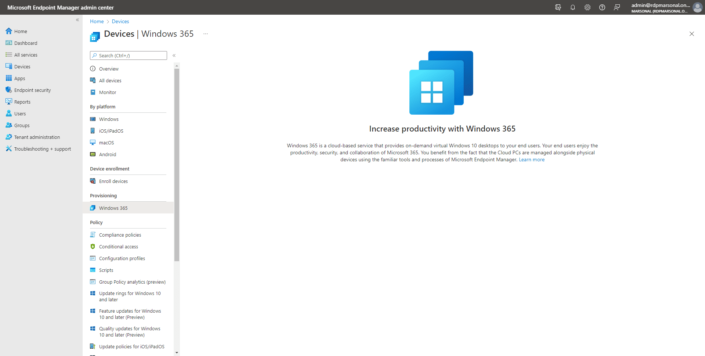
Task: Click the Devices menu scrollbar down arrow
Action: (x=177, y=353)
